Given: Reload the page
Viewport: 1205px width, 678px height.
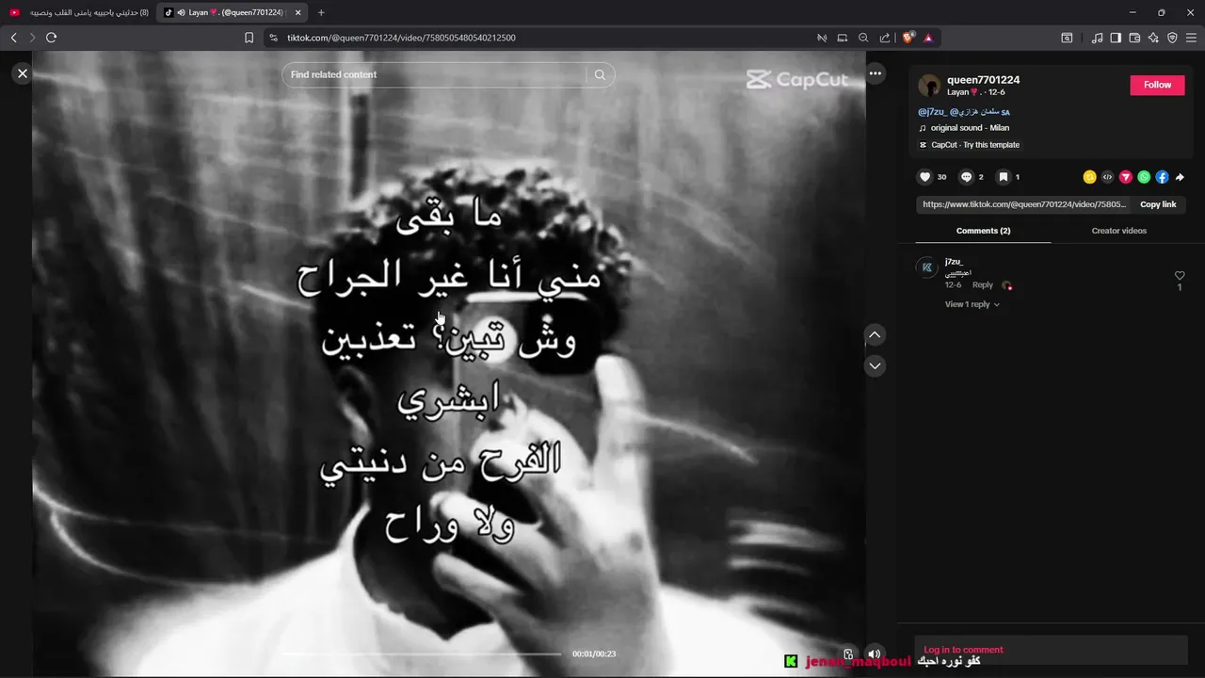Looking at the screenshot, I should click(x=51, y=38).
